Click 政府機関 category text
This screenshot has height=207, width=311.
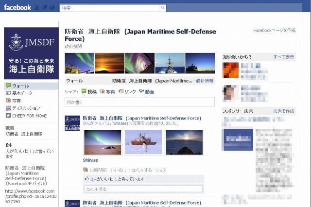[73, 46]
